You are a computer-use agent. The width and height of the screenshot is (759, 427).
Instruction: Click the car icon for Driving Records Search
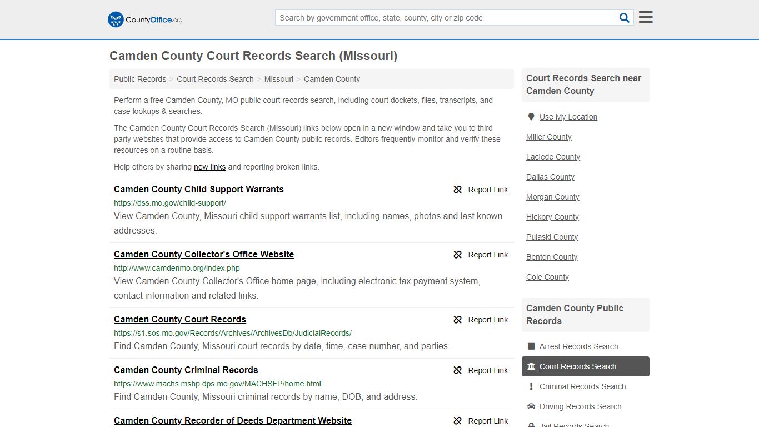531,406
